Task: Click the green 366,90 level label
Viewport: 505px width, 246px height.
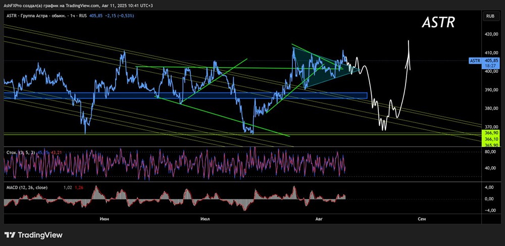Action: coord(492,133)
